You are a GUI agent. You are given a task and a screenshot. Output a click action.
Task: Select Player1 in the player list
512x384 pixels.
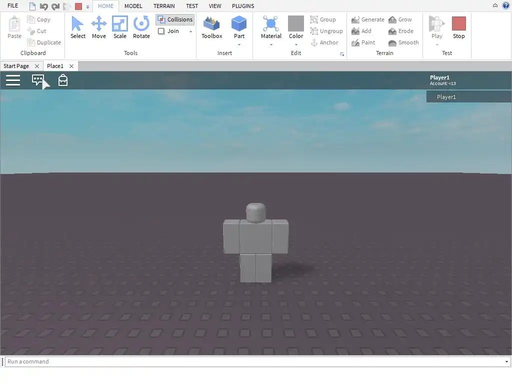point(469,97)
